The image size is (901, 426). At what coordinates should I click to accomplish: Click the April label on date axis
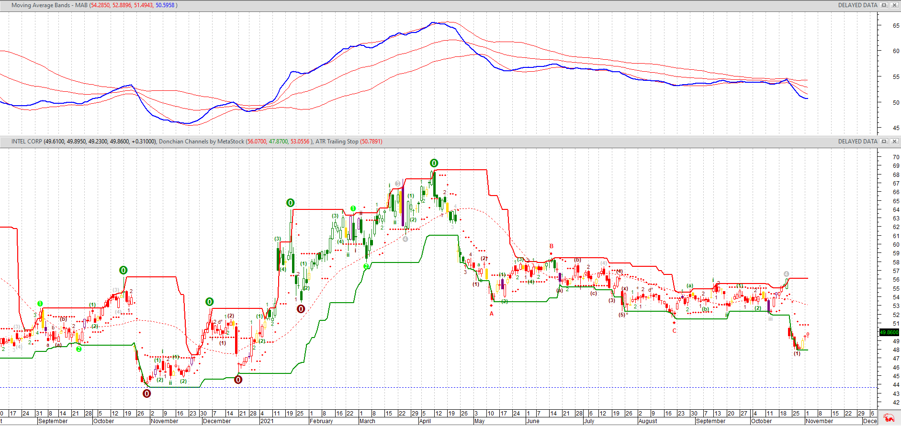[x=425, y=421]
